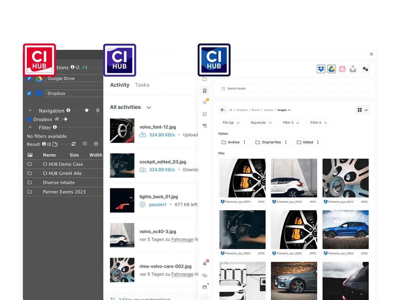This screenshot has height=300, width=399.
Task: Select the blue SUV image thumbnail
Action: 346,230
